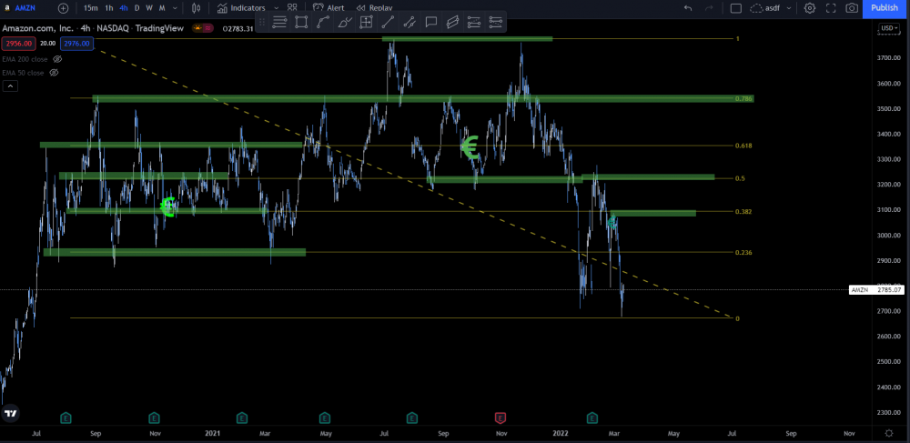The image size is (910, 443).
Task: Click the 0.786 Fibonacci level label
Action: pos(743,99)
